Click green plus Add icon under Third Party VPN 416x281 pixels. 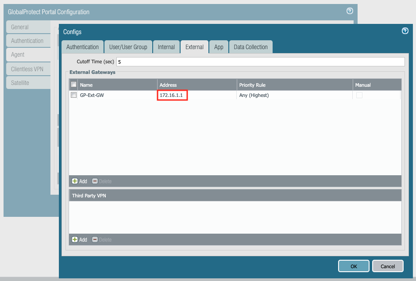[x=75, y=239]
